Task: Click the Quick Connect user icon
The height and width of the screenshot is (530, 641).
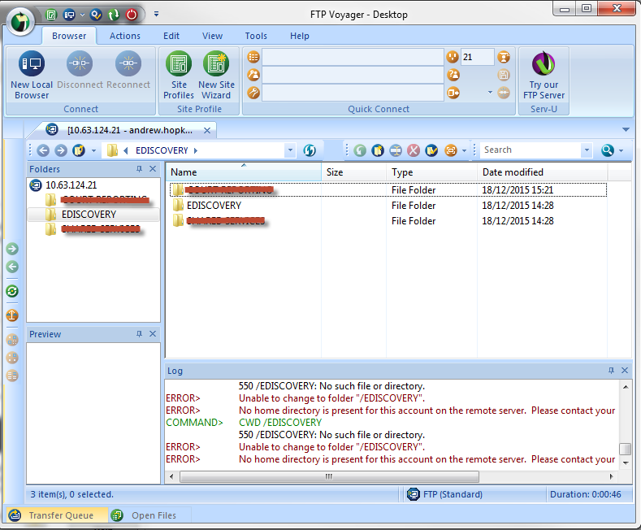Action: point(253,75)
